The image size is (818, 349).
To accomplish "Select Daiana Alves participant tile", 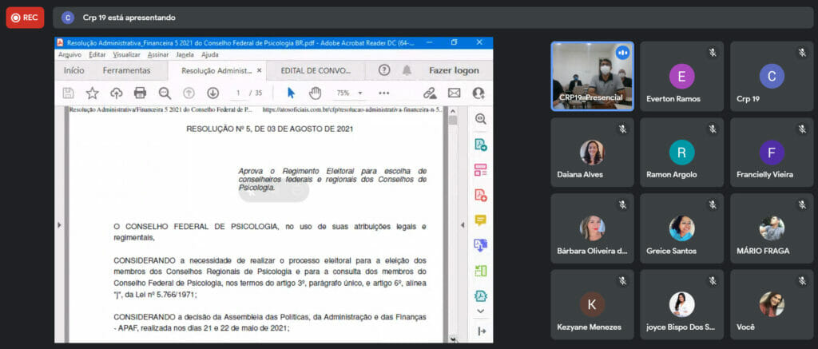I will [x=592, y=153].
